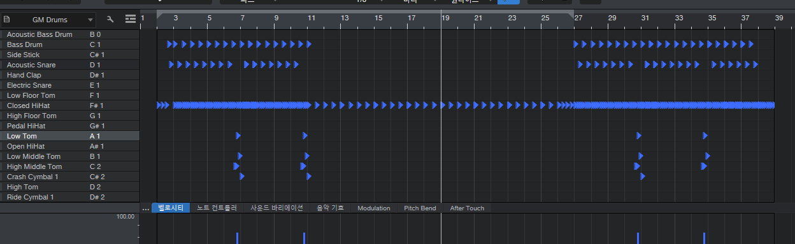This screenshot has width=795, height=244.
Task: Click bar 33 on the ruler
Action: click(x=679, y=18)
